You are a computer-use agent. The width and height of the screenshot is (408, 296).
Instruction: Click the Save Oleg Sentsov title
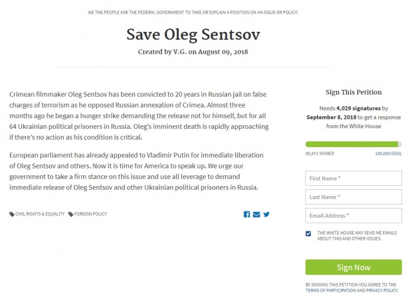point(193,34)
